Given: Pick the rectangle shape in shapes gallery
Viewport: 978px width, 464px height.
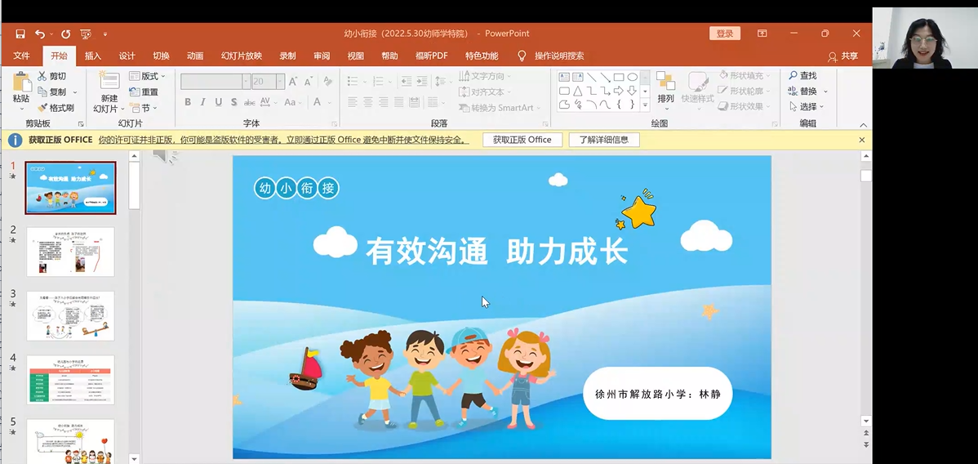Looking at the screenshot, I should point(619,77).
